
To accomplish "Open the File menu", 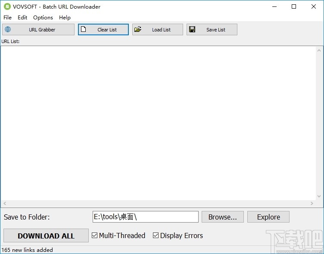I will [x=7, y=17].
